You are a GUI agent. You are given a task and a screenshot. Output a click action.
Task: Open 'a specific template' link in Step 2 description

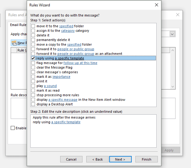pos(66,122)
